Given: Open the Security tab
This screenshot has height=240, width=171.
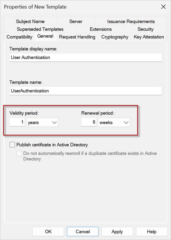Looking at the screenshot, I should [145, 29].
